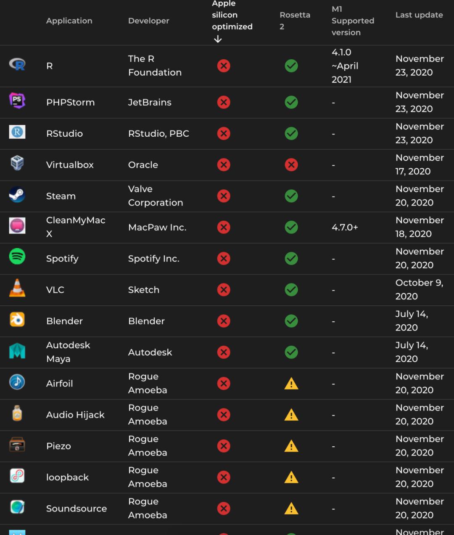
Task: Click the Soundsource app icon
Action: pos(17,507)
